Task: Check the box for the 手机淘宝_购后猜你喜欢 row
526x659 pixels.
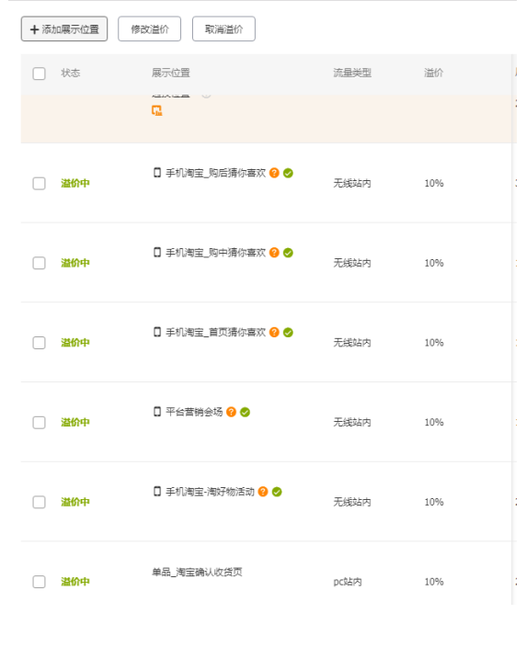Action: [40, 183]
